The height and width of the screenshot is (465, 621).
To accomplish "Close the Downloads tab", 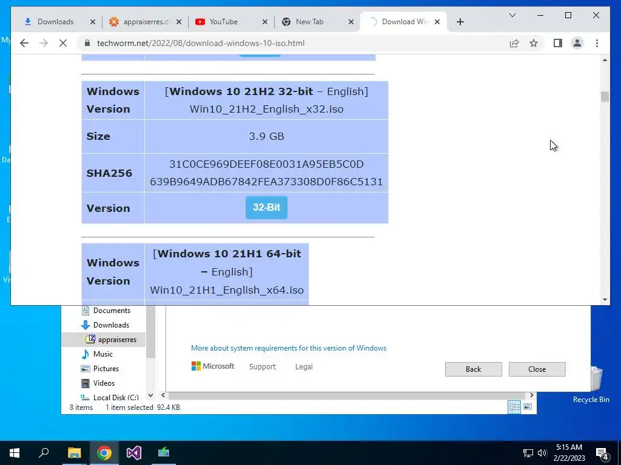I will pyautogui.click(x=93, y=22).
